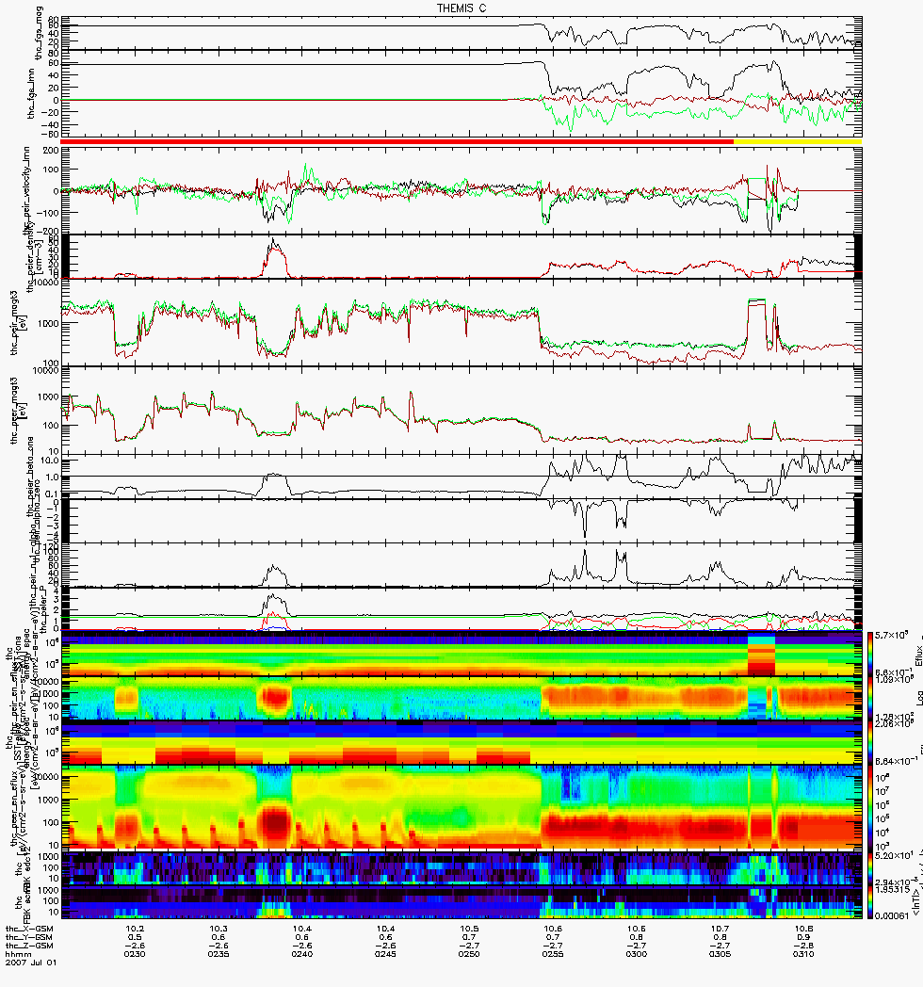Select the 0235 time tick label
This screenshot has width=923, height=987.
click(219, 954)
